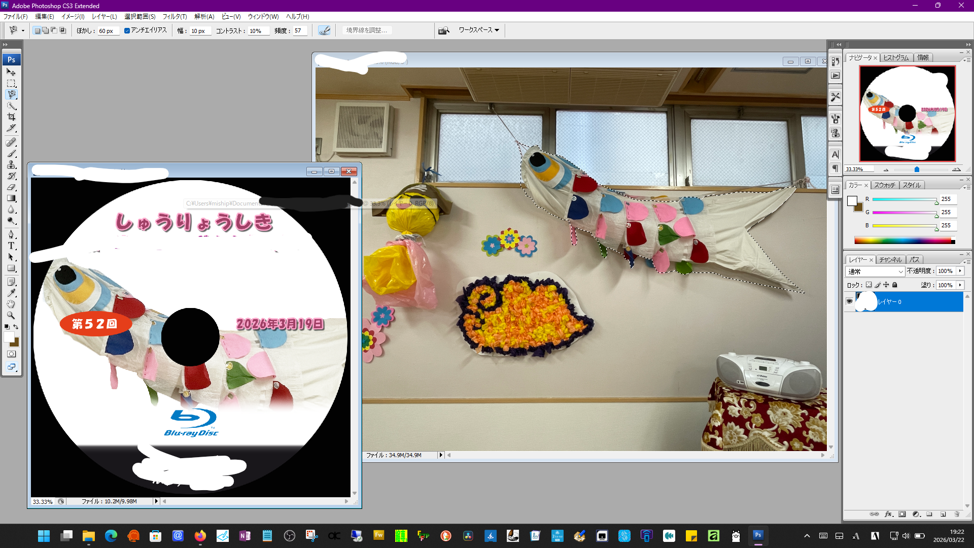The image size is (974, 548).
Task: Click the 境界線を調整 button
Action: pos(366,30)
